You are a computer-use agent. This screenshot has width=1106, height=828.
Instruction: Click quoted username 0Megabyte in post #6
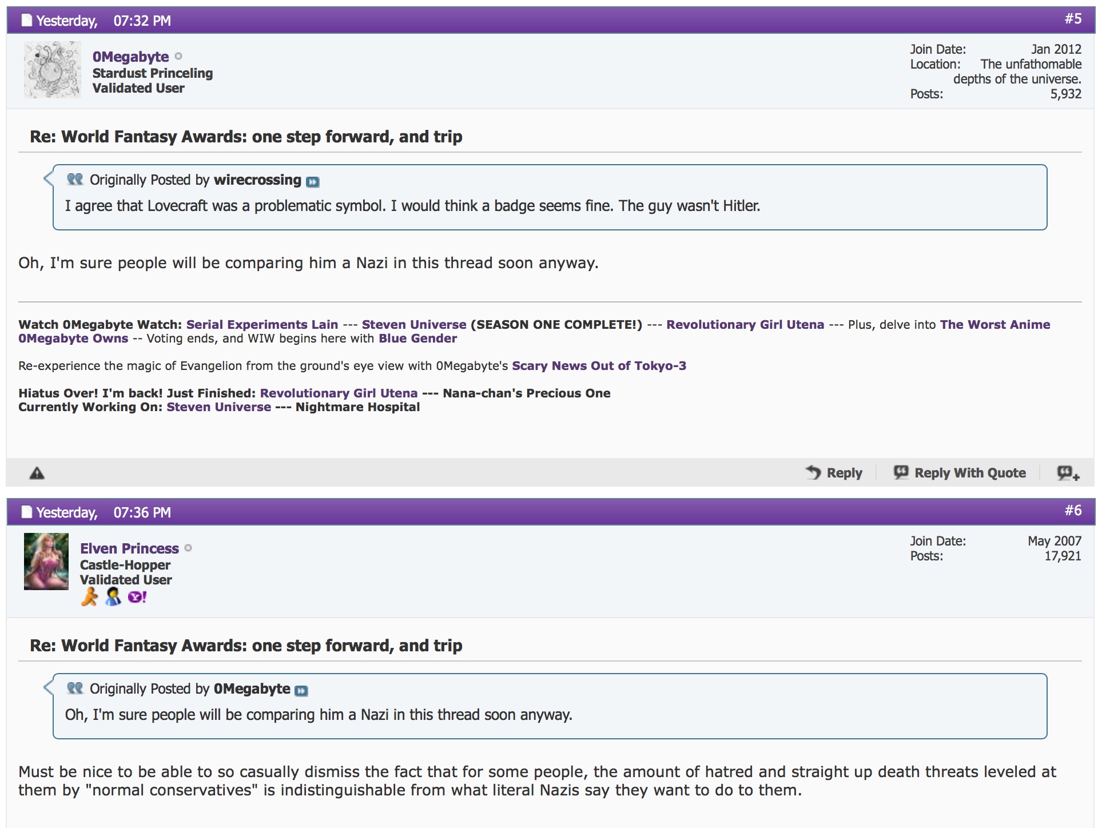click(x=252, y=688)
